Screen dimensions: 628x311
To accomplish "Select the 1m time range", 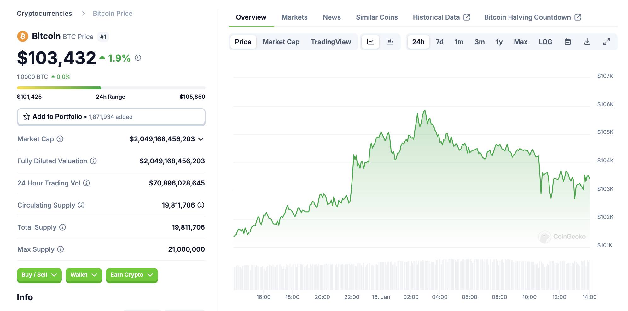I will [459, 42].
